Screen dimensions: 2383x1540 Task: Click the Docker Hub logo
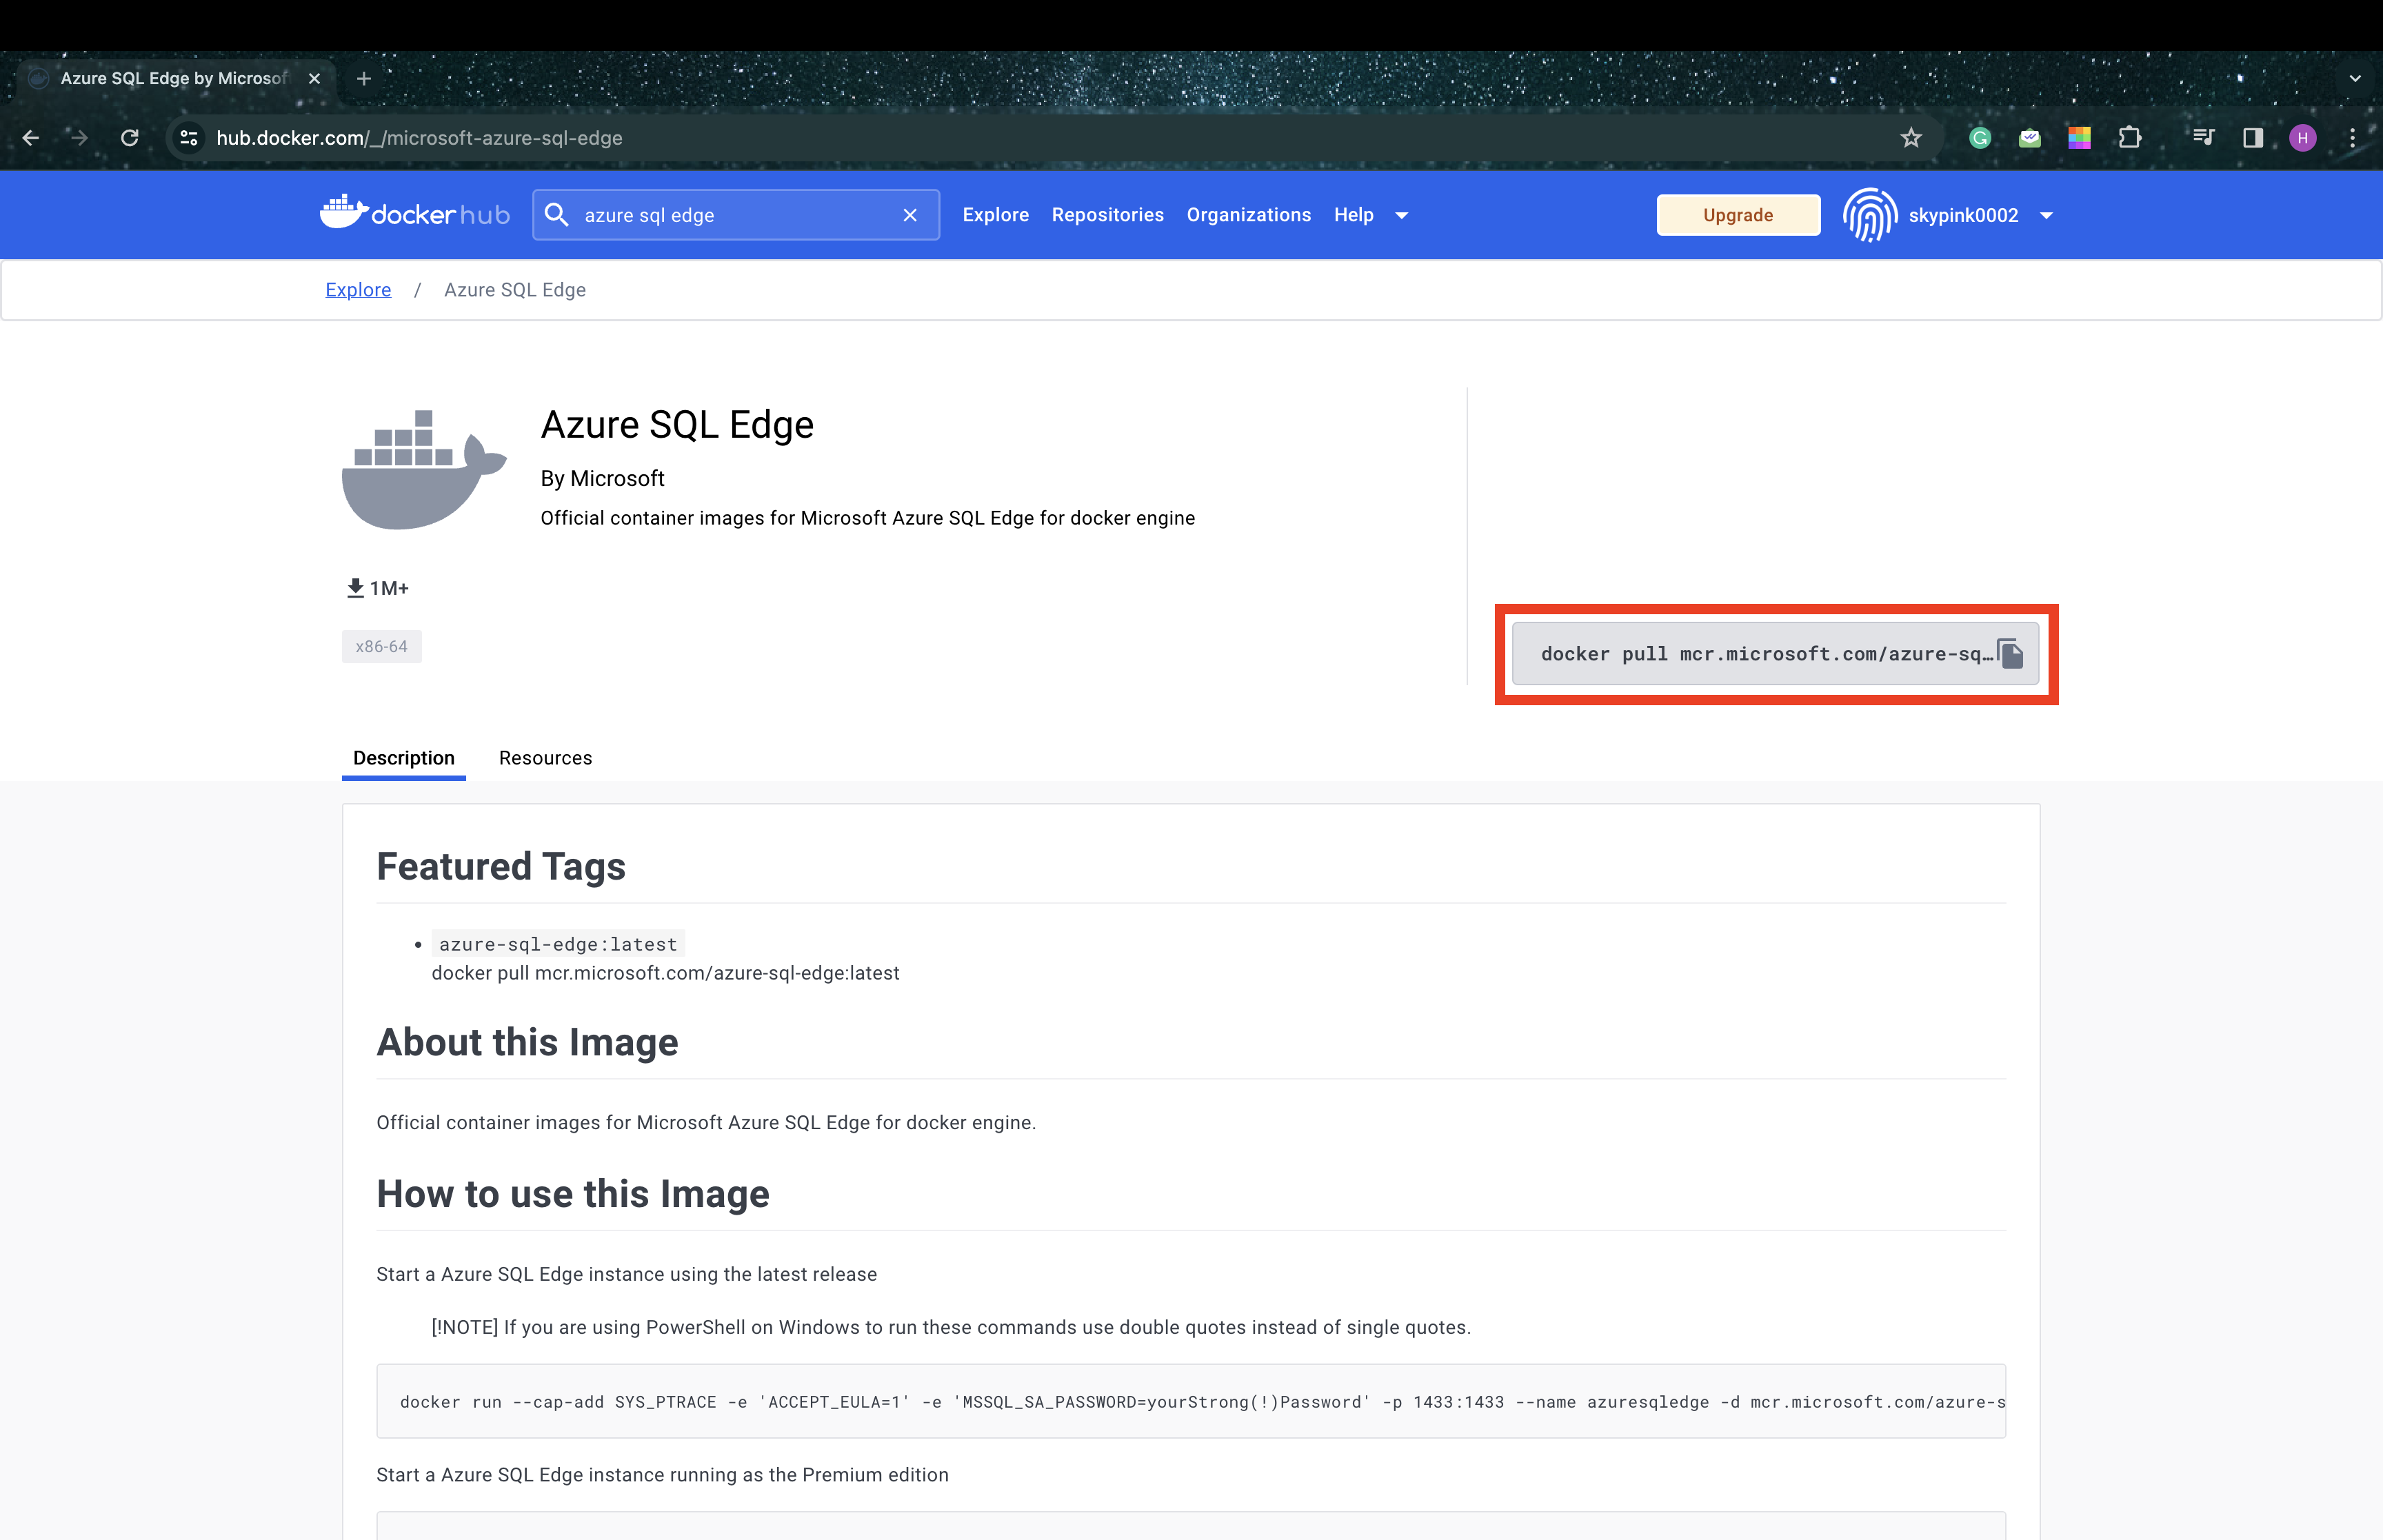pos(414,214)
